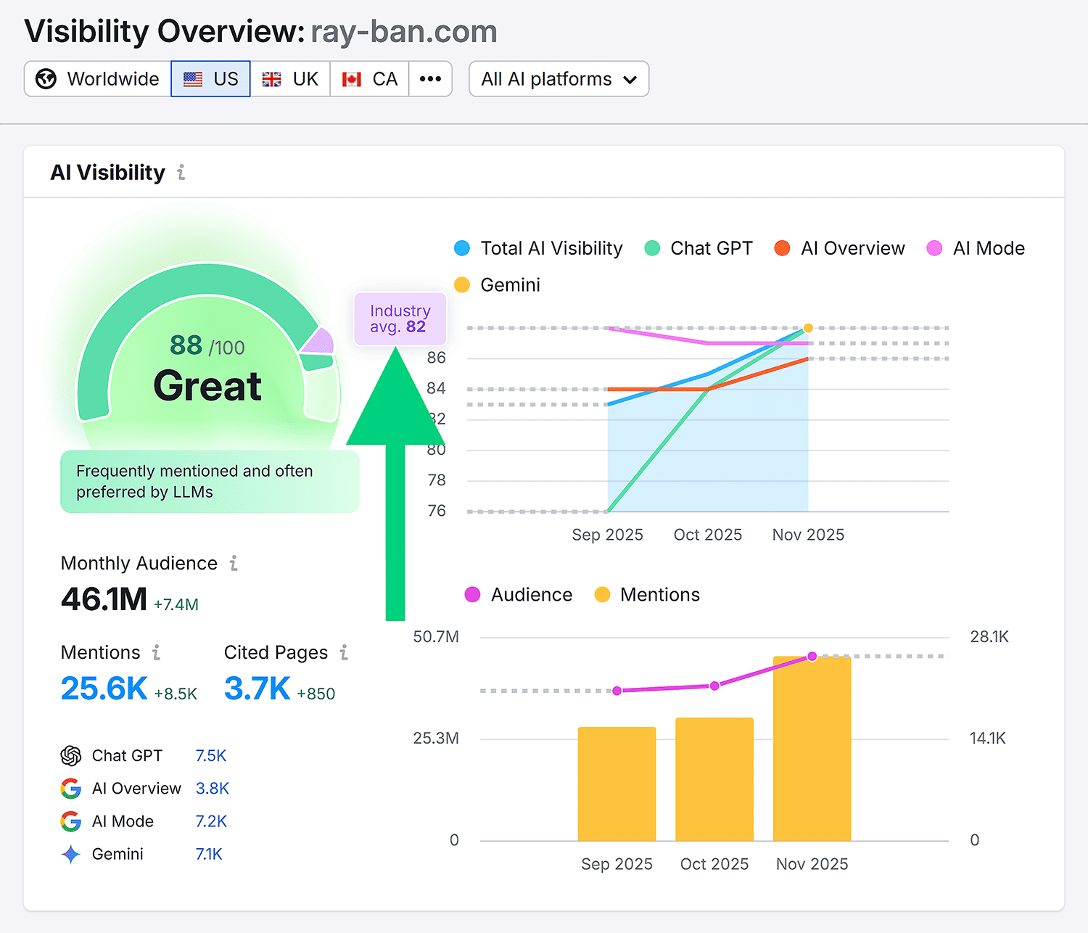Open the 25.6K mentions total link

[104, 689]
